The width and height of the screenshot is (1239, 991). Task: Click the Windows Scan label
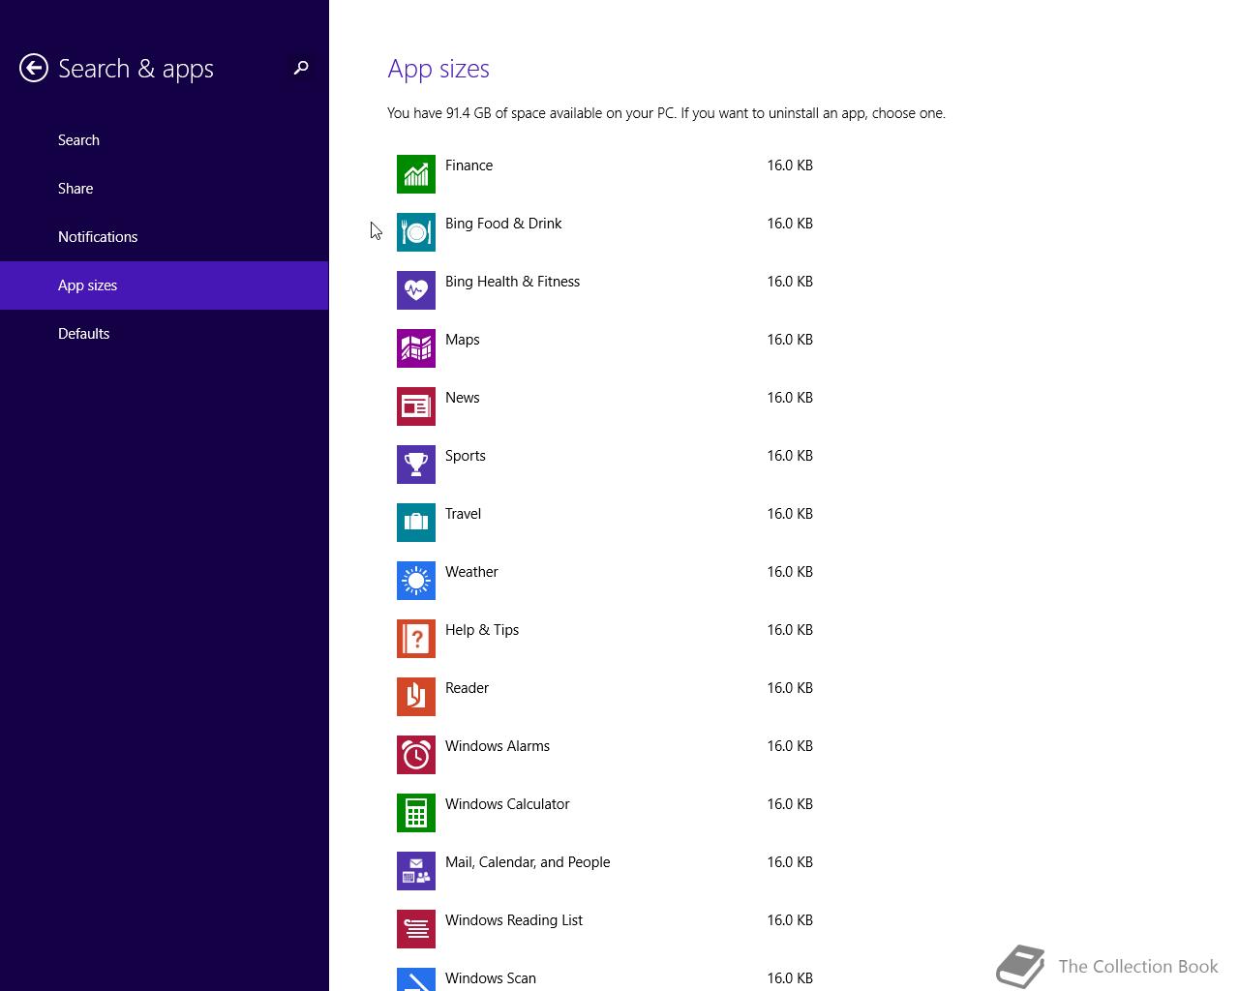click(491, 978)
